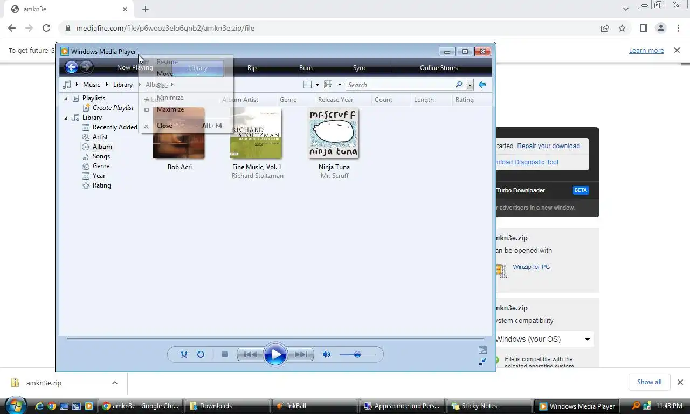This screenshot has width=690, height=414.
Task: Open the Windows Start orb
Action: click(16, 405)
